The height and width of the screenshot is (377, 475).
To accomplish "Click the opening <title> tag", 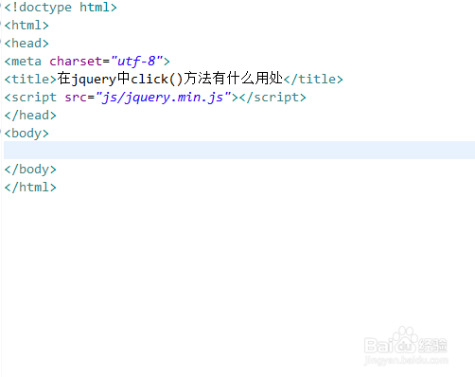I will point(30,80).
